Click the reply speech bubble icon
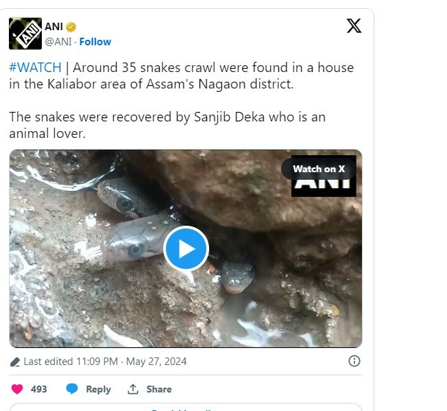Screen dimensions: 447x411 72,389
